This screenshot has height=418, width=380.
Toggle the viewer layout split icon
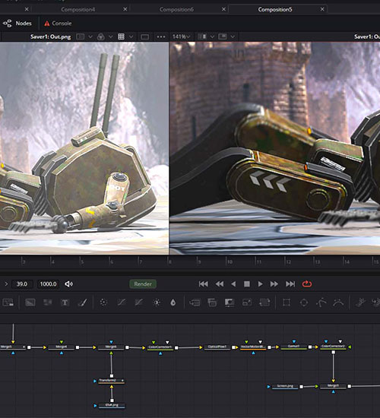click(x=202, y=36)
